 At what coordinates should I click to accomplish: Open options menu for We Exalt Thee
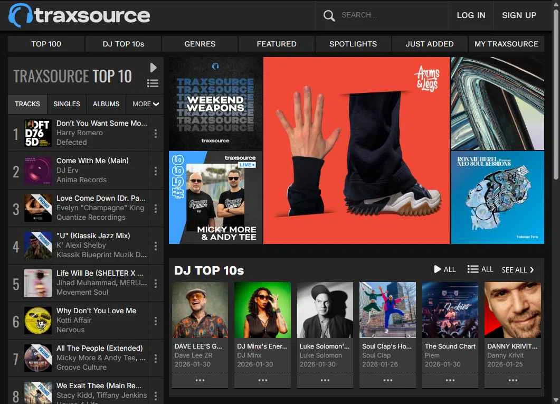tap(156, 396)
